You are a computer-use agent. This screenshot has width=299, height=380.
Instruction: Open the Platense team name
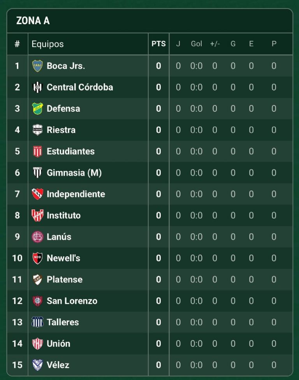click(65, 280)
